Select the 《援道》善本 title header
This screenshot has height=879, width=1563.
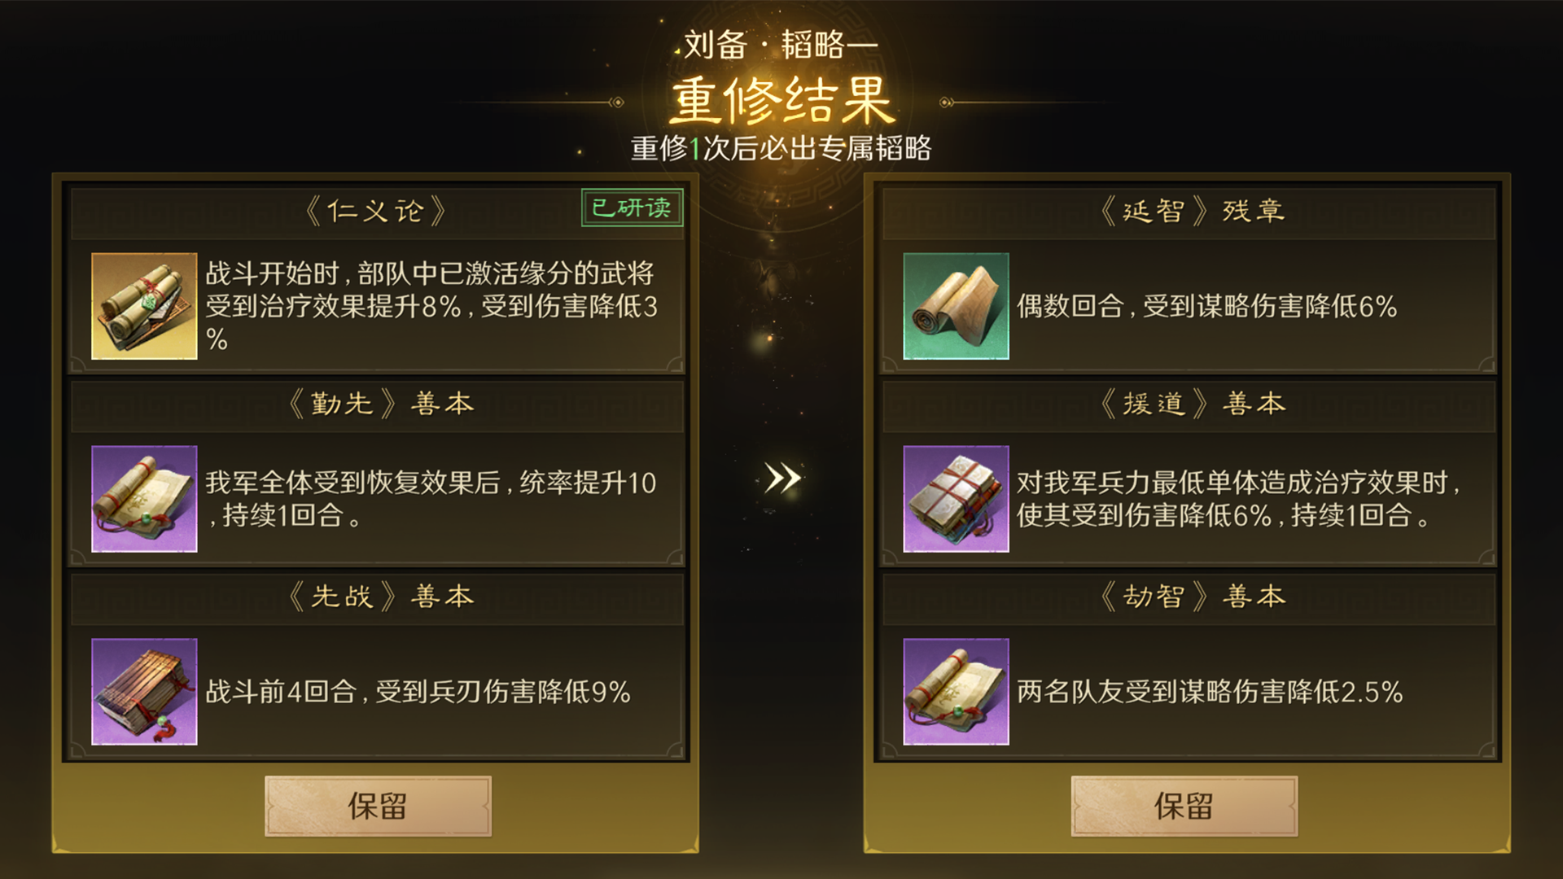pos(1192,404)
